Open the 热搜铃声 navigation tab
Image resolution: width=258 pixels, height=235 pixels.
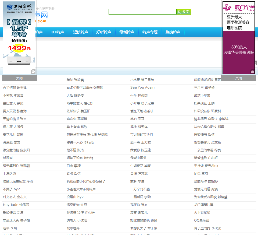coord(173,32)
